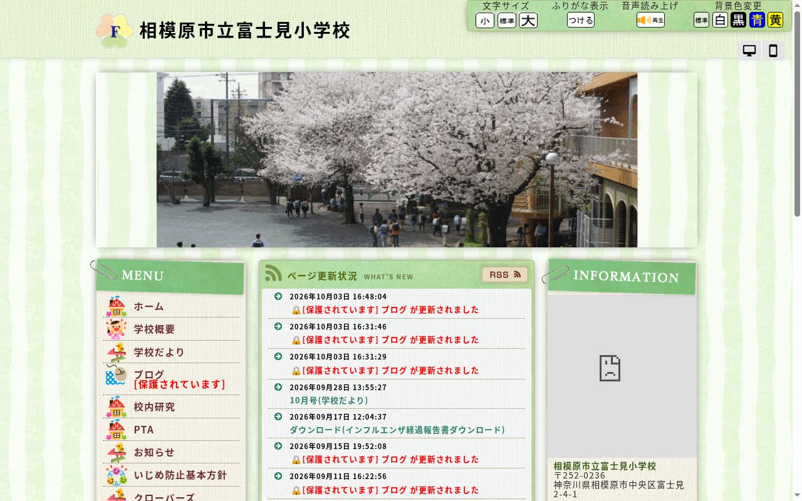
Task: Open 学校だより menu item
Action: pos(159,353)
